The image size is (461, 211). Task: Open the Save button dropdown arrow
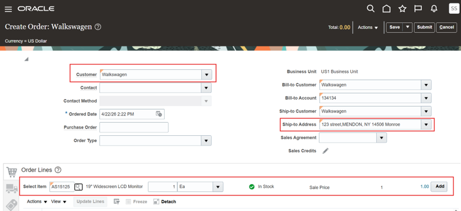coord(407,27)
